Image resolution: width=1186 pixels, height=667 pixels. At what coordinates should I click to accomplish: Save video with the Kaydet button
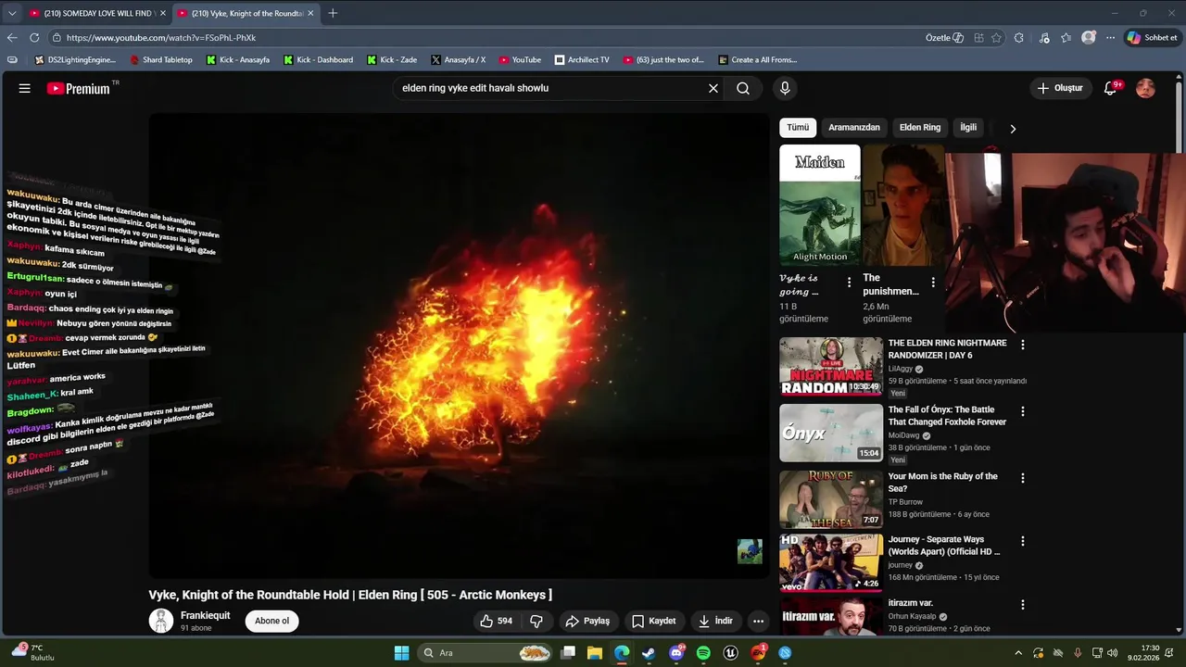click(x=654, y=621)
